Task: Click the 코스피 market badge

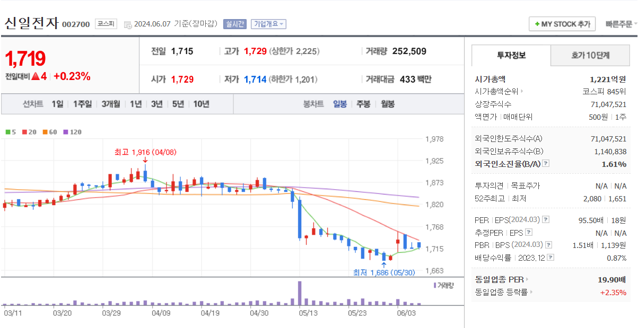Action: tap(106, 24)
